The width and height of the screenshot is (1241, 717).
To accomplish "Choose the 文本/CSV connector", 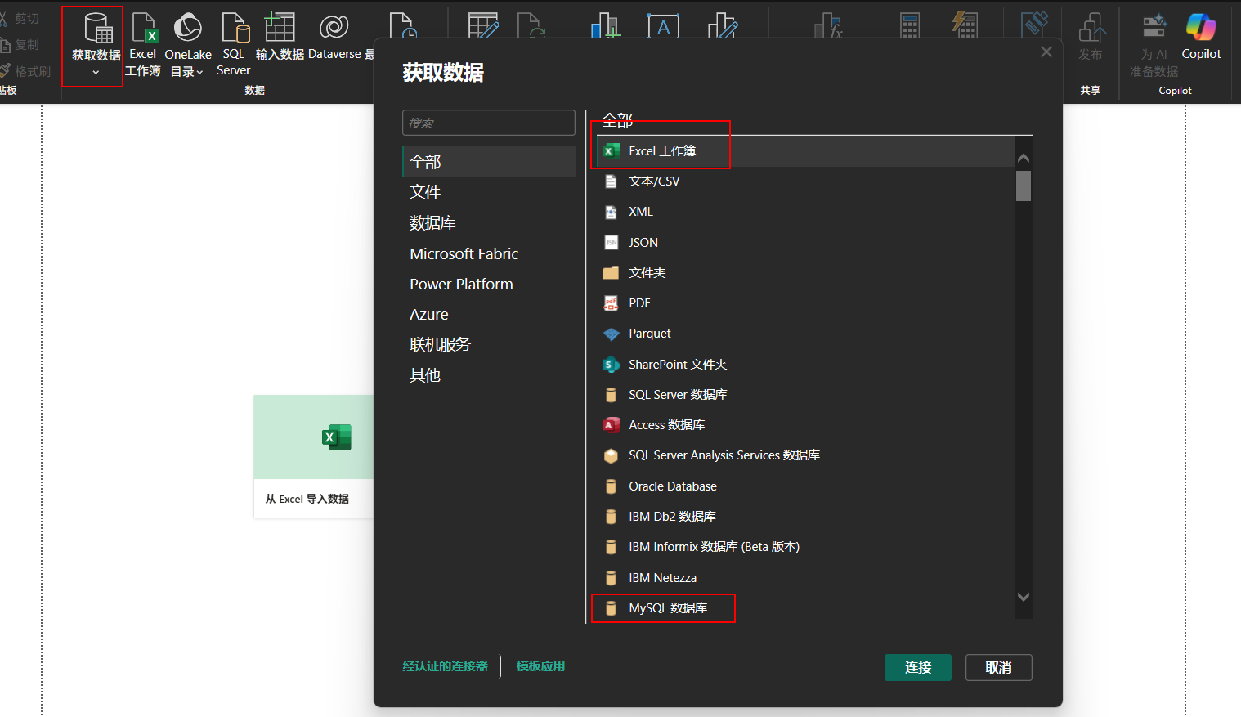I will [805, 181].
